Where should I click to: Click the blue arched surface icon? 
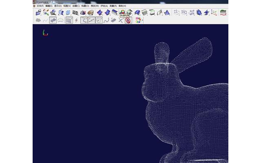coord(137,13)
